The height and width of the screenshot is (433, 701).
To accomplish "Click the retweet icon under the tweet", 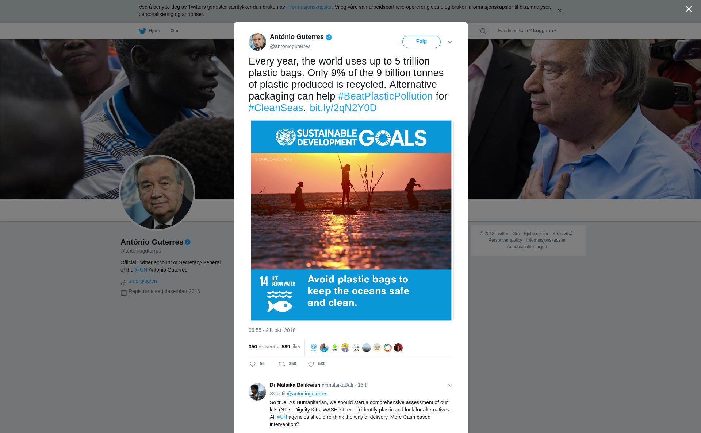I will tap(282, 364).
